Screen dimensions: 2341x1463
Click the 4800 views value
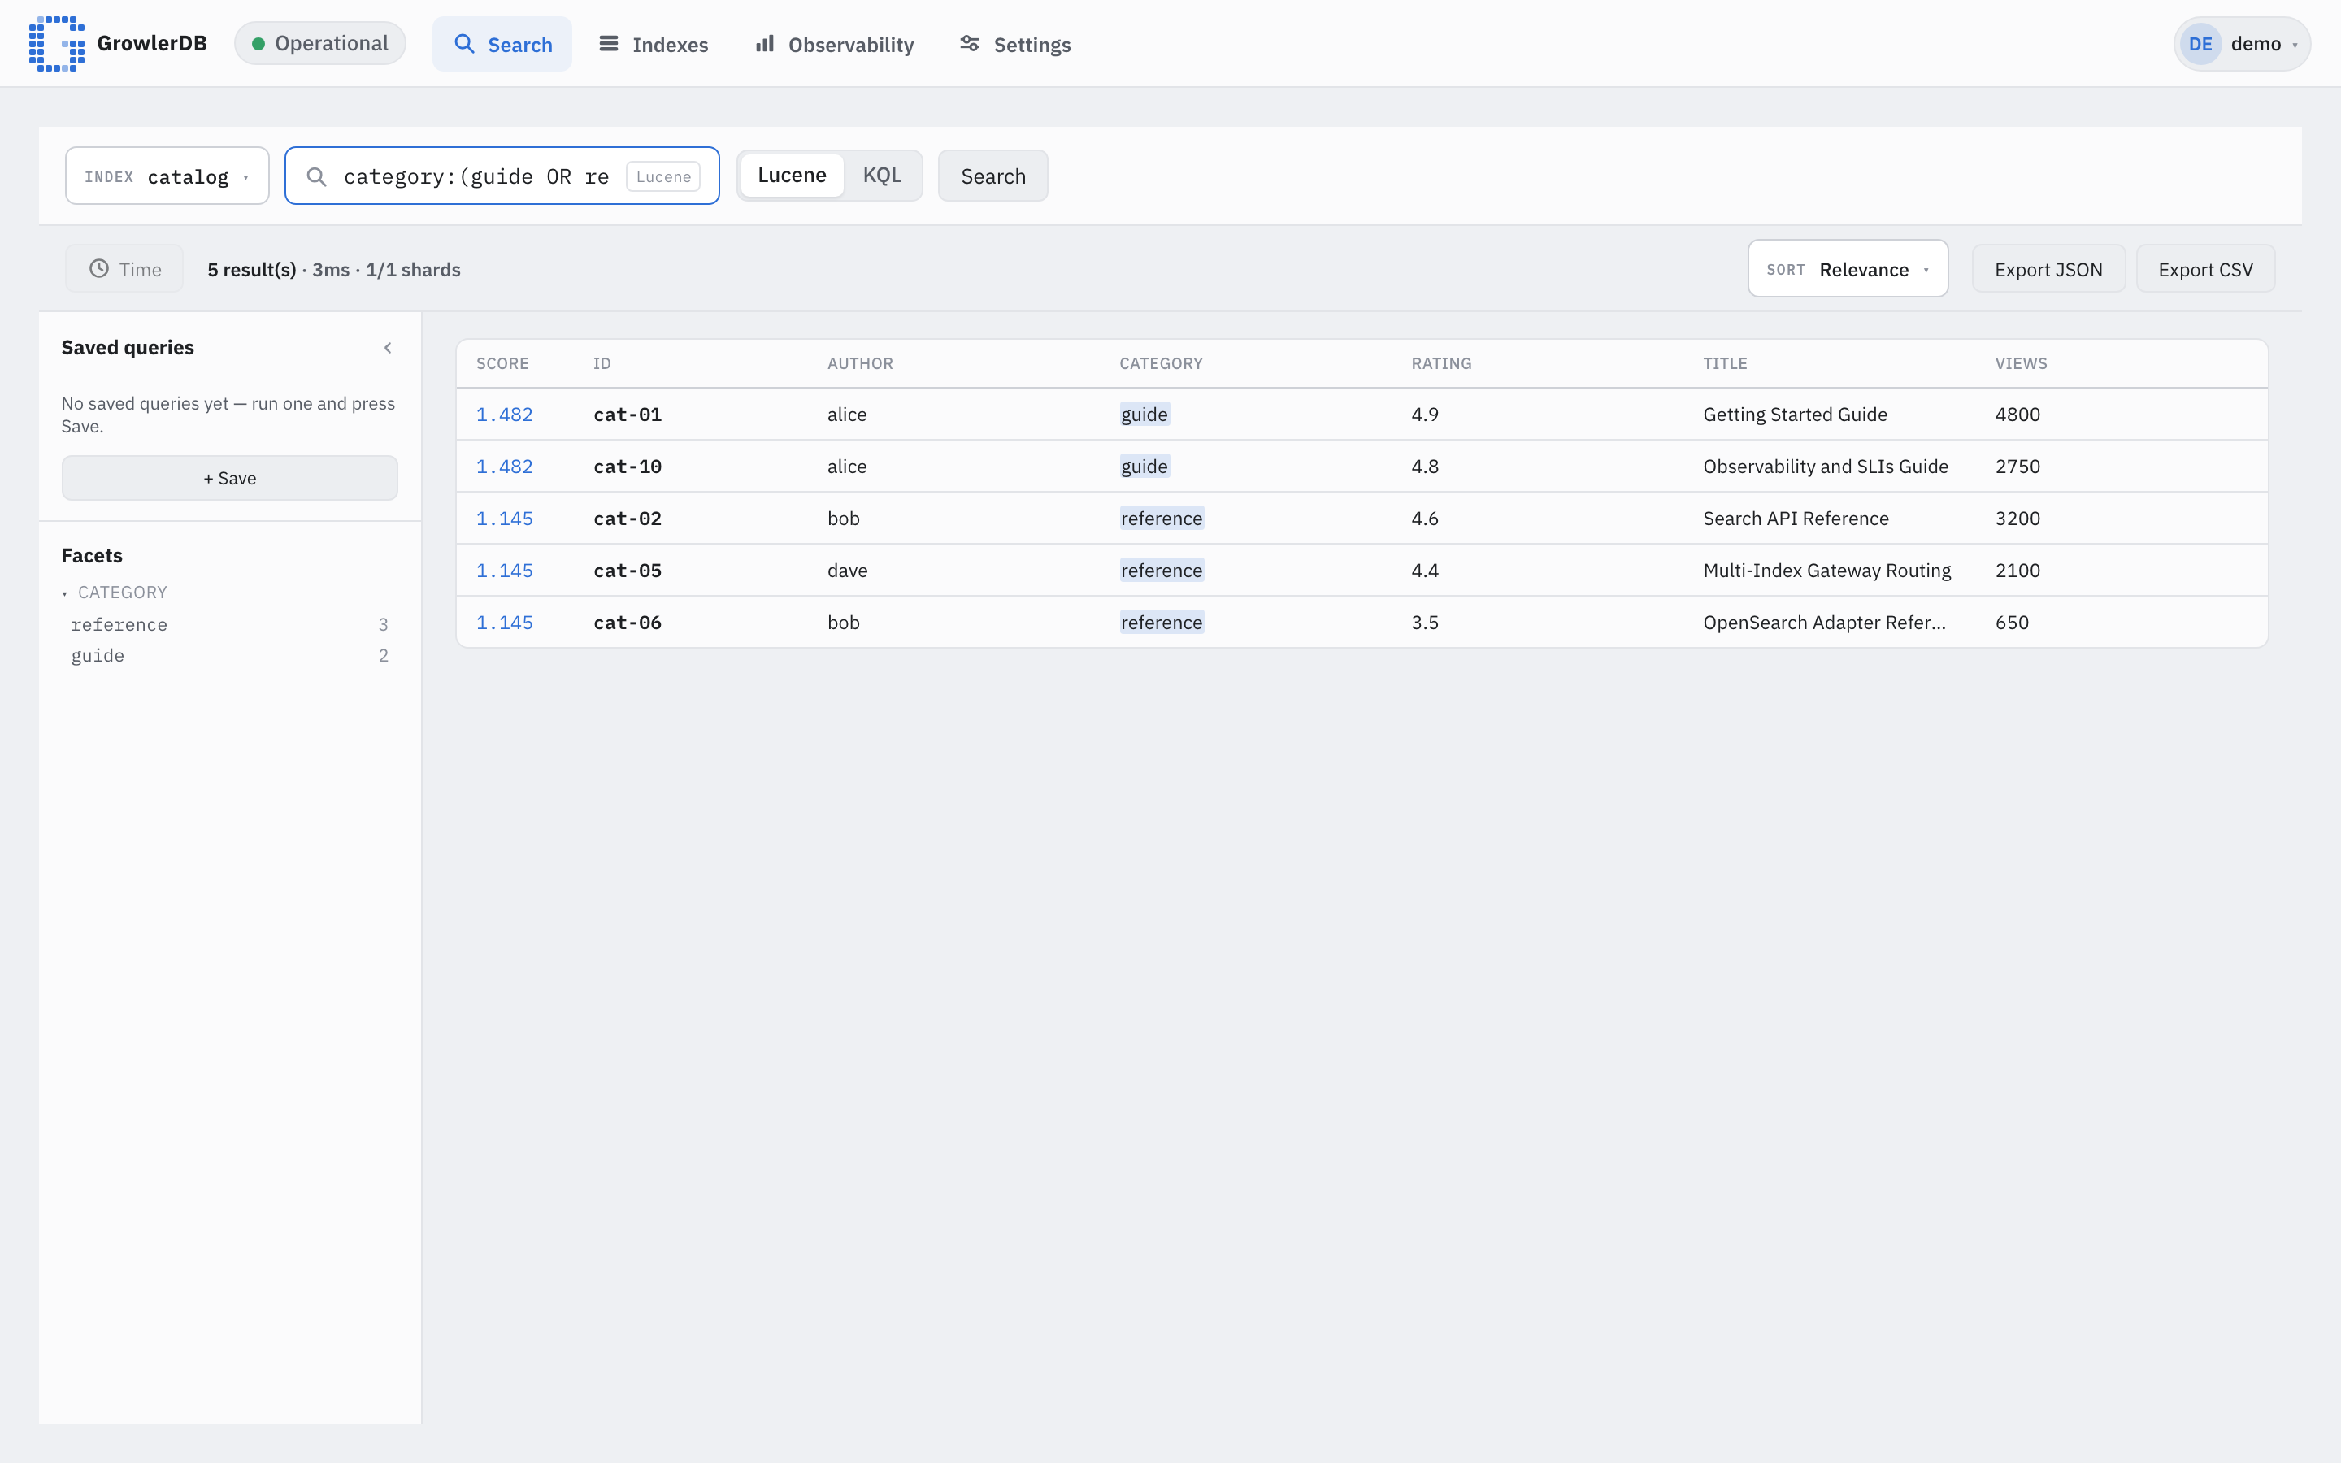click(2018, 415)
